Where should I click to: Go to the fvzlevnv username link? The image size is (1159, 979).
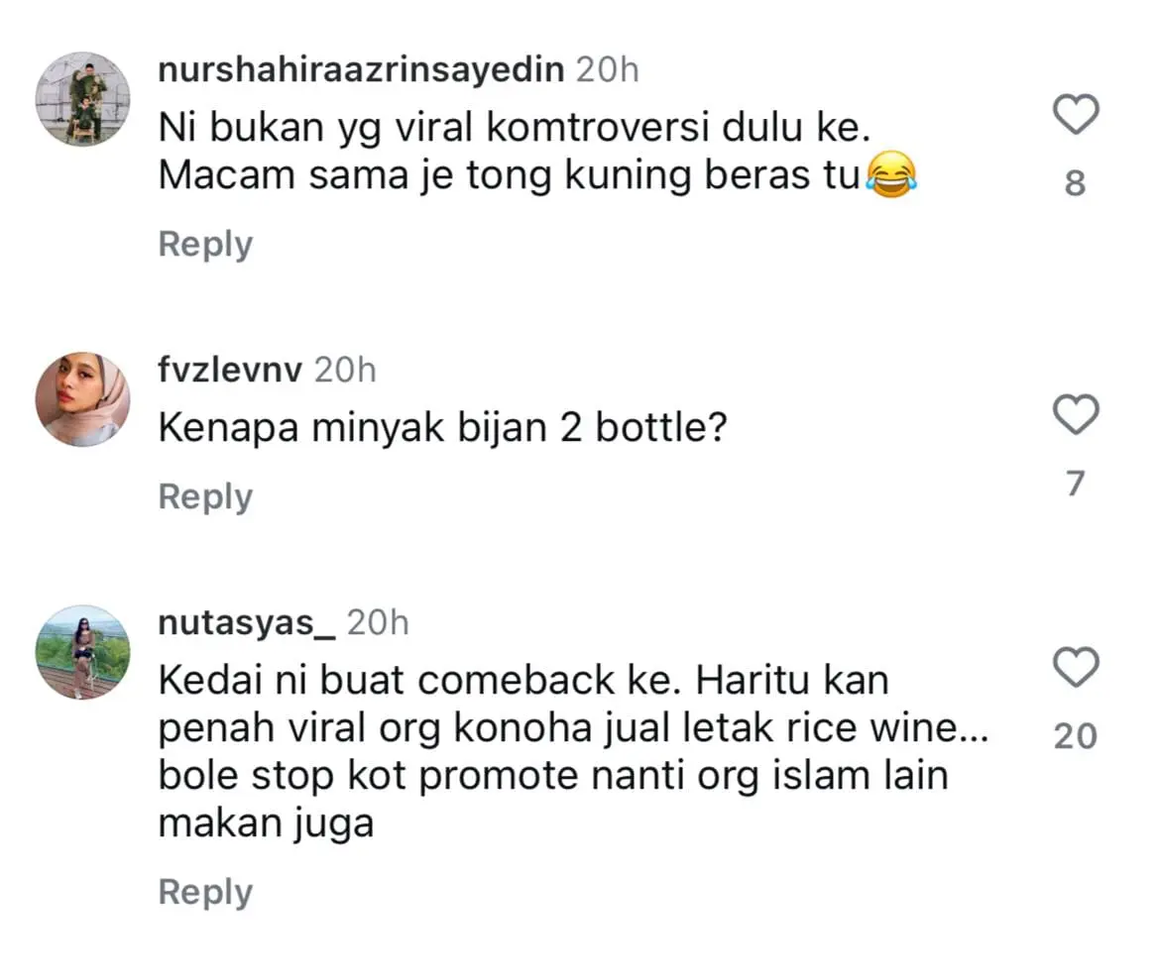[231, 370]
